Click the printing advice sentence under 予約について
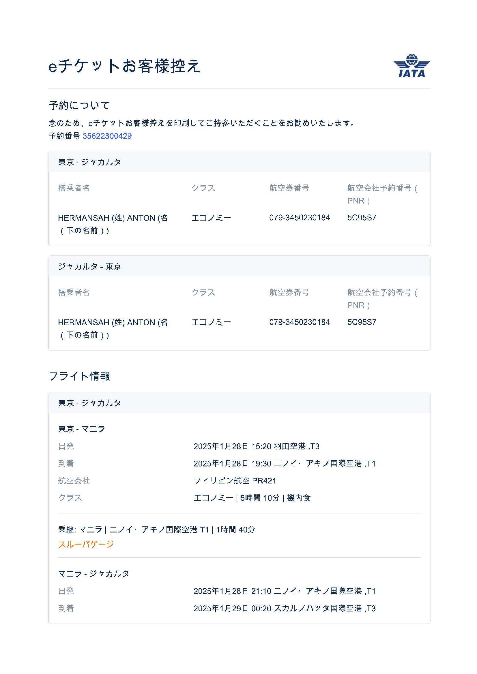Image resolution: width=477 pixels, height=674 pixels. coord(202,123)
